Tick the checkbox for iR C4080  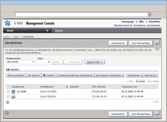[x=8, y=91]
